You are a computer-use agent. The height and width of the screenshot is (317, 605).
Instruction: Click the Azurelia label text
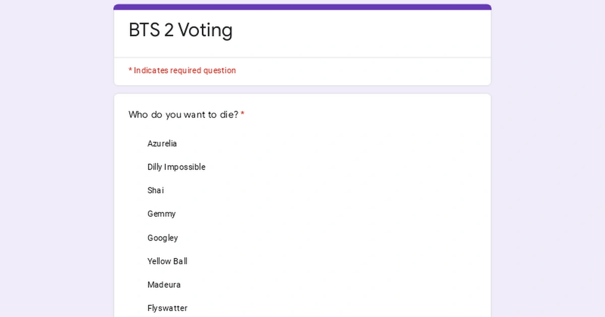pyautogui.click(x=162, y=144)
